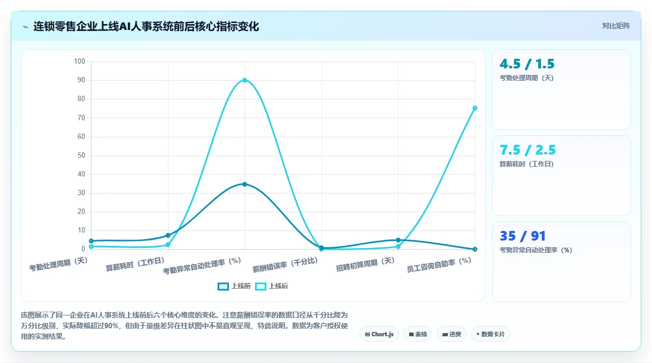Click x-axis label 员工咨询自助率（%）
652x363 pixels.
tap(439, 264)
